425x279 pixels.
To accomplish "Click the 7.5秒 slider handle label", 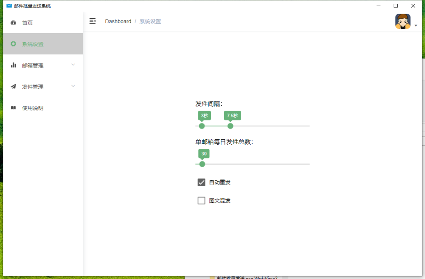I will click(x=232, y=116).
